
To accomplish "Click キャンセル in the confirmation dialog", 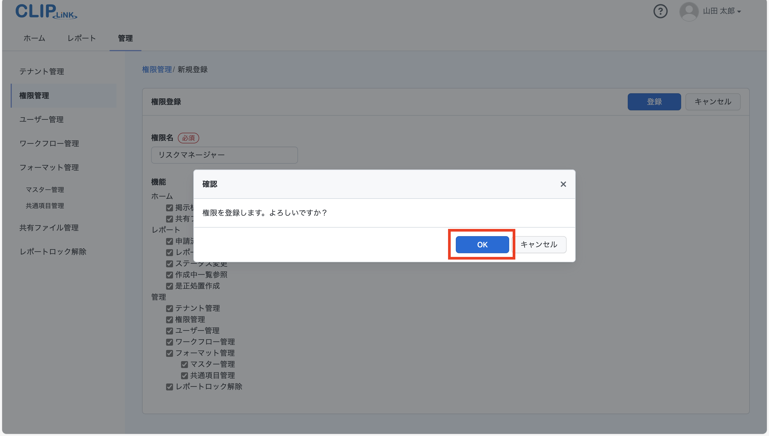I will [540, 244].
